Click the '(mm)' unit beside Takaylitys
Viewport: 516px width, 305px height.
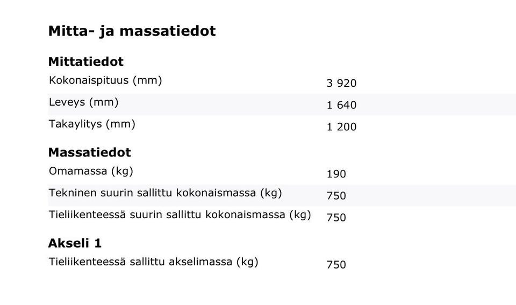pyautogui.click(x=120, y=124)
